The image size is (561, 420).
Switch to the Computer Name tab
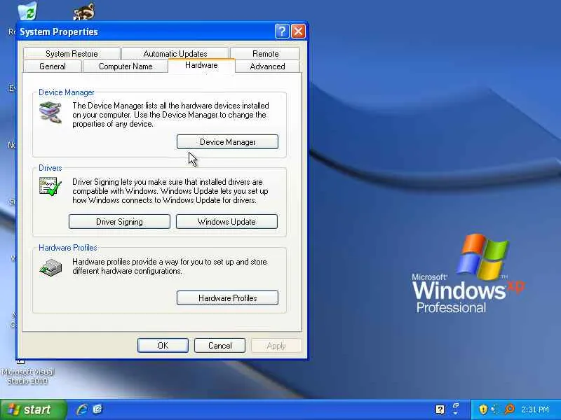tap(126, 66)
